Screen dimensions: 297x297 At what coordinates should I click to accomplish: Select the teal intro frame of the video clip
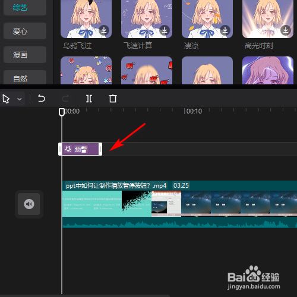92,204
